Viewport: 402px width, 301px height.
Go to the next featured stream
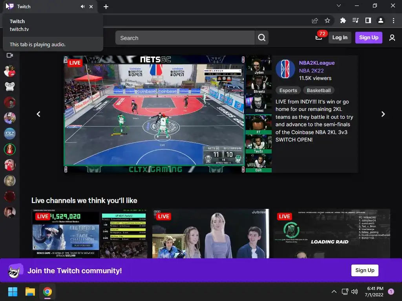[383, 114]
